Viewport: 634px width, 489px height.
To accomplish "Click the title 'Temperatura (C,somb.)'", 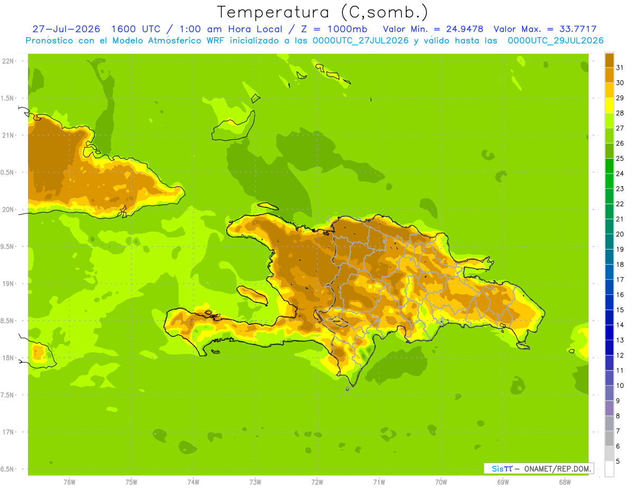I will coord(323,12).
